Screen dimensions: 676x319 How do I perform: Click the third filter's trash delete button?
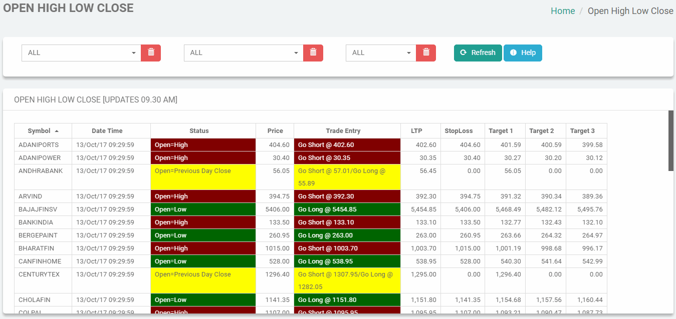point(426,52)
